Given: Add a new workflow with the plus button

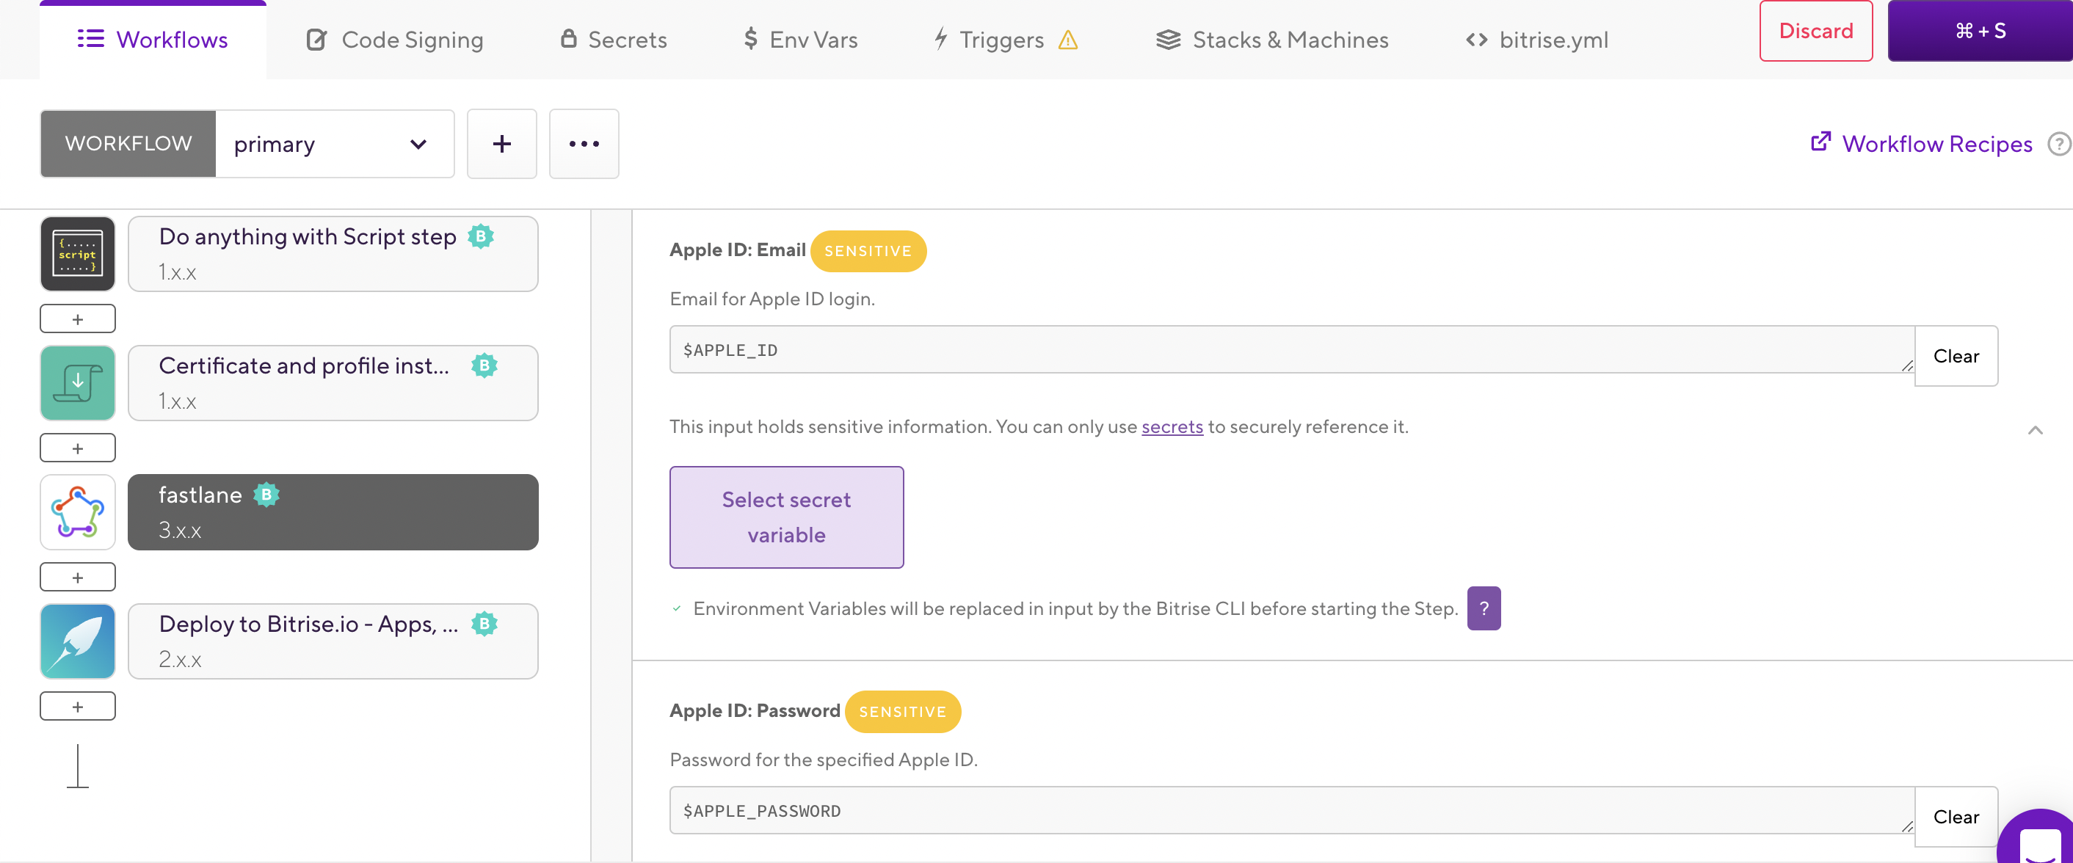Looking at the screenshot, I should [501, 144].
